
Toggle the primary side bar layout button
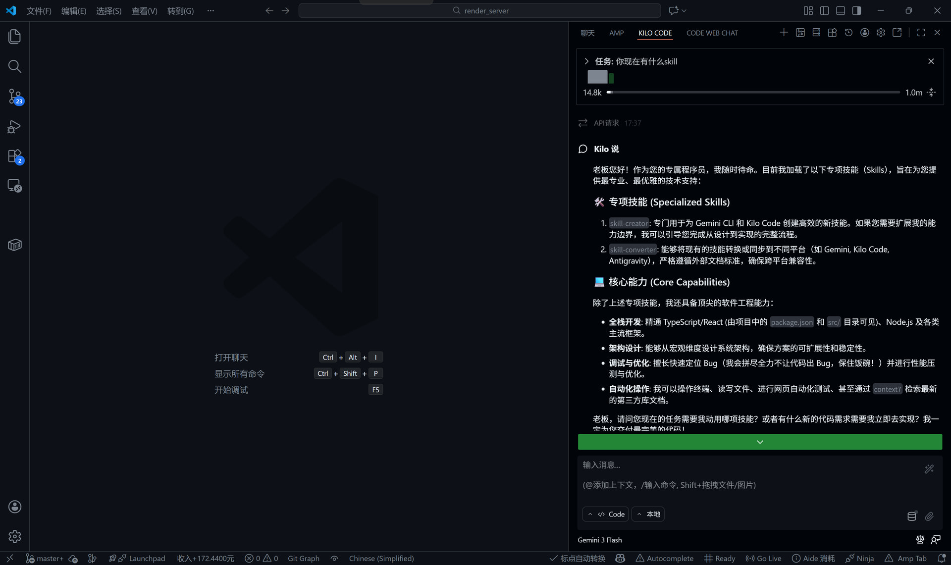tap(824, 10)
